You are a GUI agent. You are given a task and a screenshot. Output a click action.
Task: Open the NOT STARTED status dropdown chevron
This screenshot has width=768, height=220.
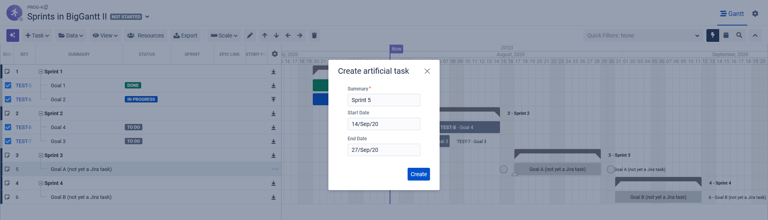pos(147,17)
